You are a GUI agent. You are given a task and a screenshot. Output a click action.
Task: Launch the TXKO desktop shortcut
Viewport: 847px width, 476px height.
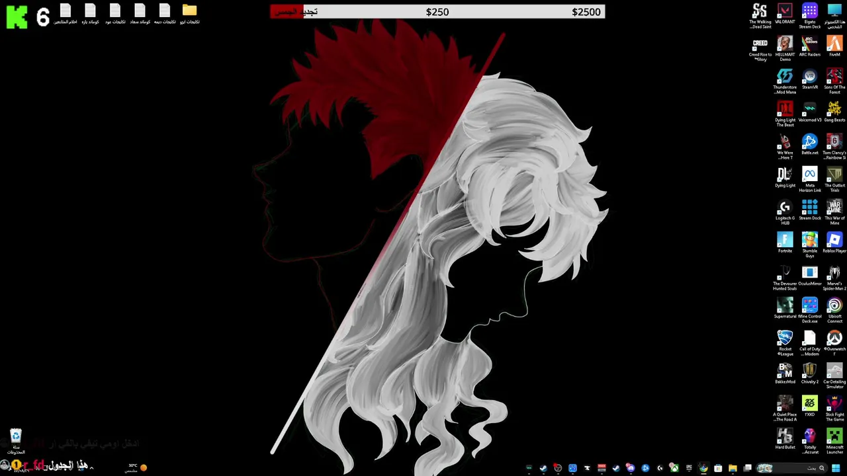pos(810,407)
